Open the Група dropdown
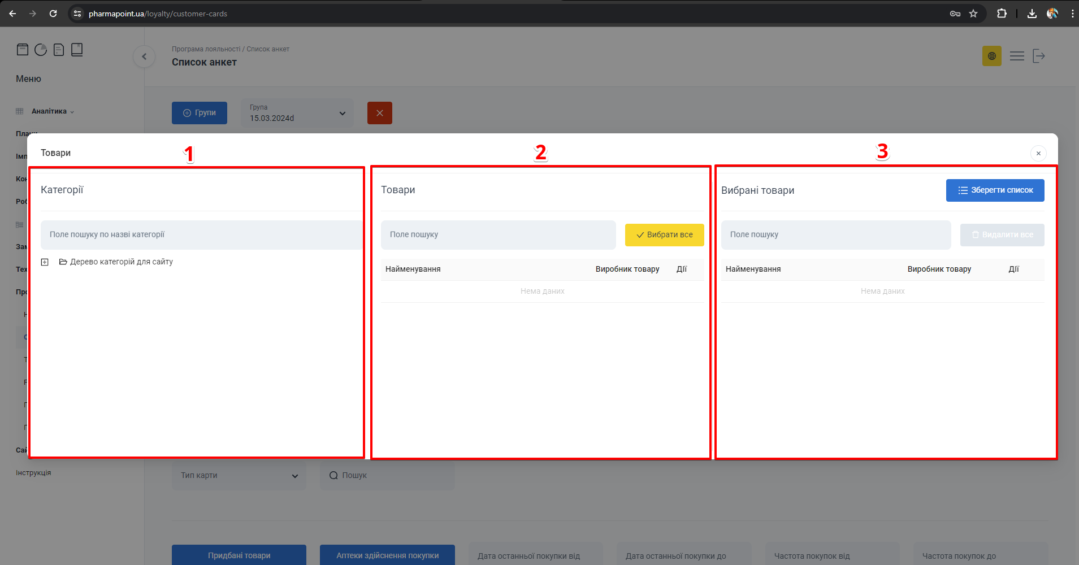The height and width of the screenshot is (565, 1079). pyautogui.click(x=297, y=113)
